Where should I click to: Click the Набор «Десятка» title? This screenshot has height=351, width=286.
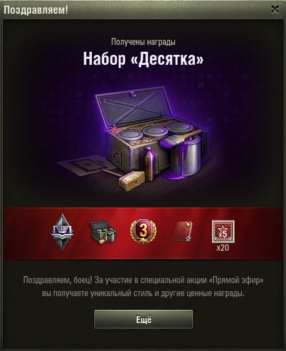point(143,59)
